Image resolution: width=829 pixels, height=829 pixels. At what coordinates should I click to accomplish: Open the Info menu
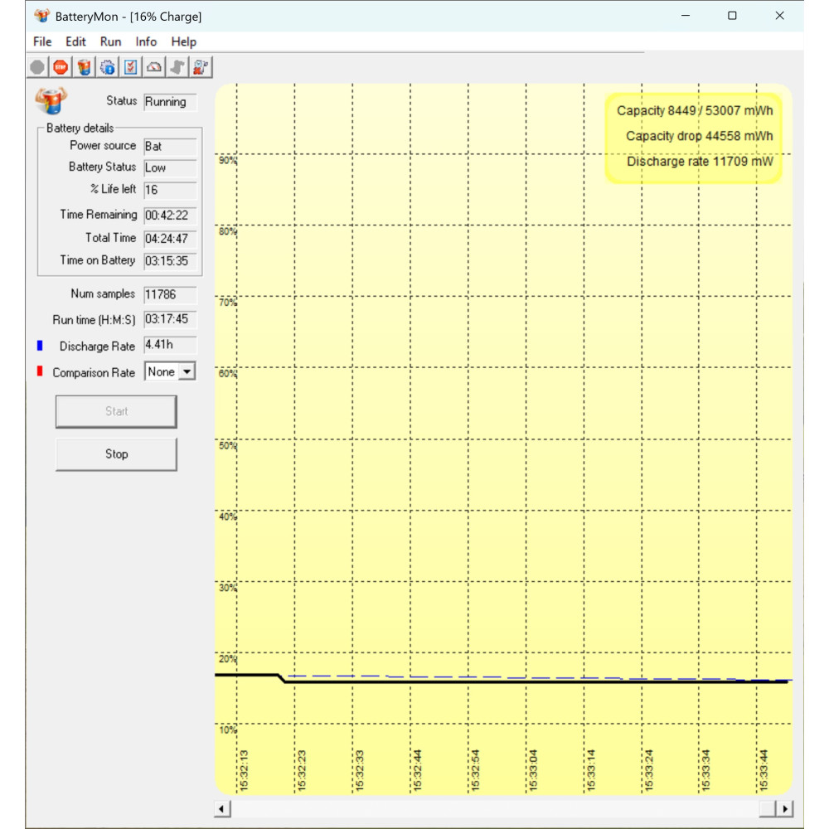(x=146, y=41)
